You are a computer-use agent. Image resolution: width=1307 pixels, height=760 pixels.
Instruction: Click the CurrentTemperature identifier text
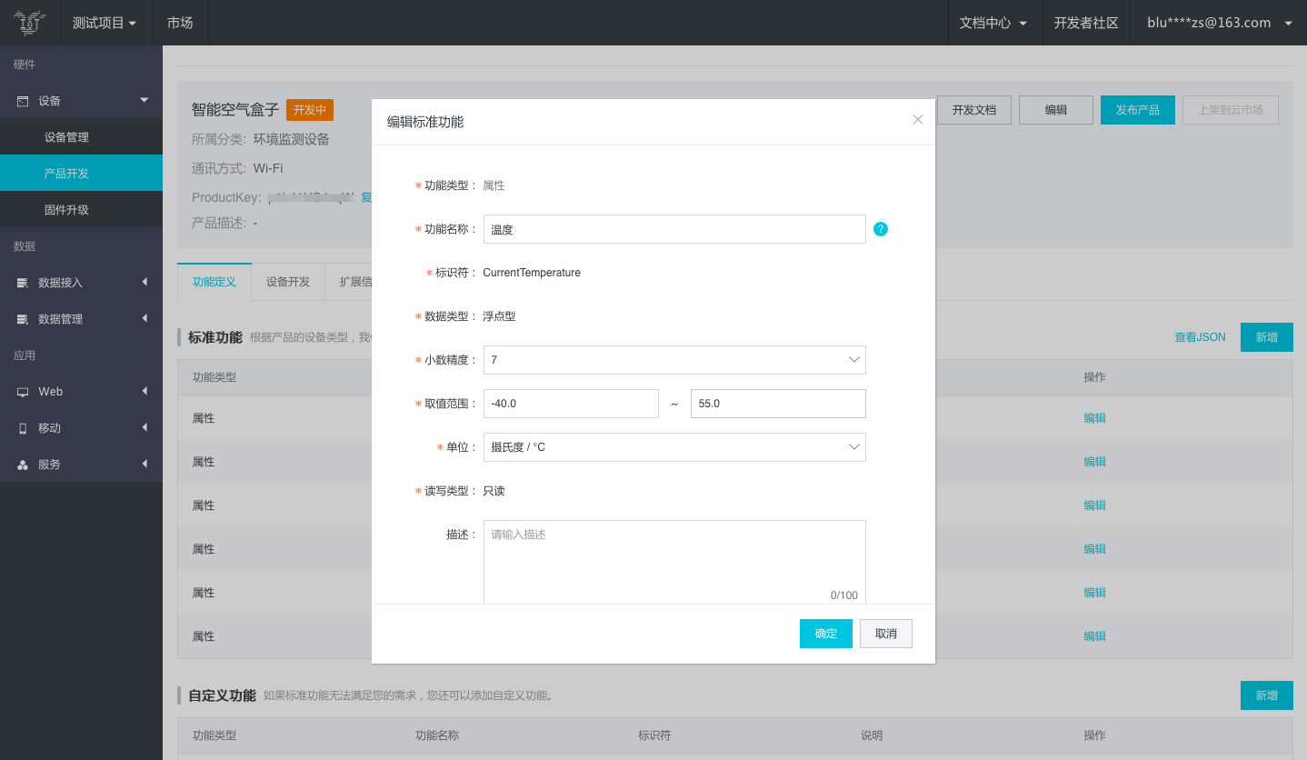pyautogui.click(x=532, y=273)
